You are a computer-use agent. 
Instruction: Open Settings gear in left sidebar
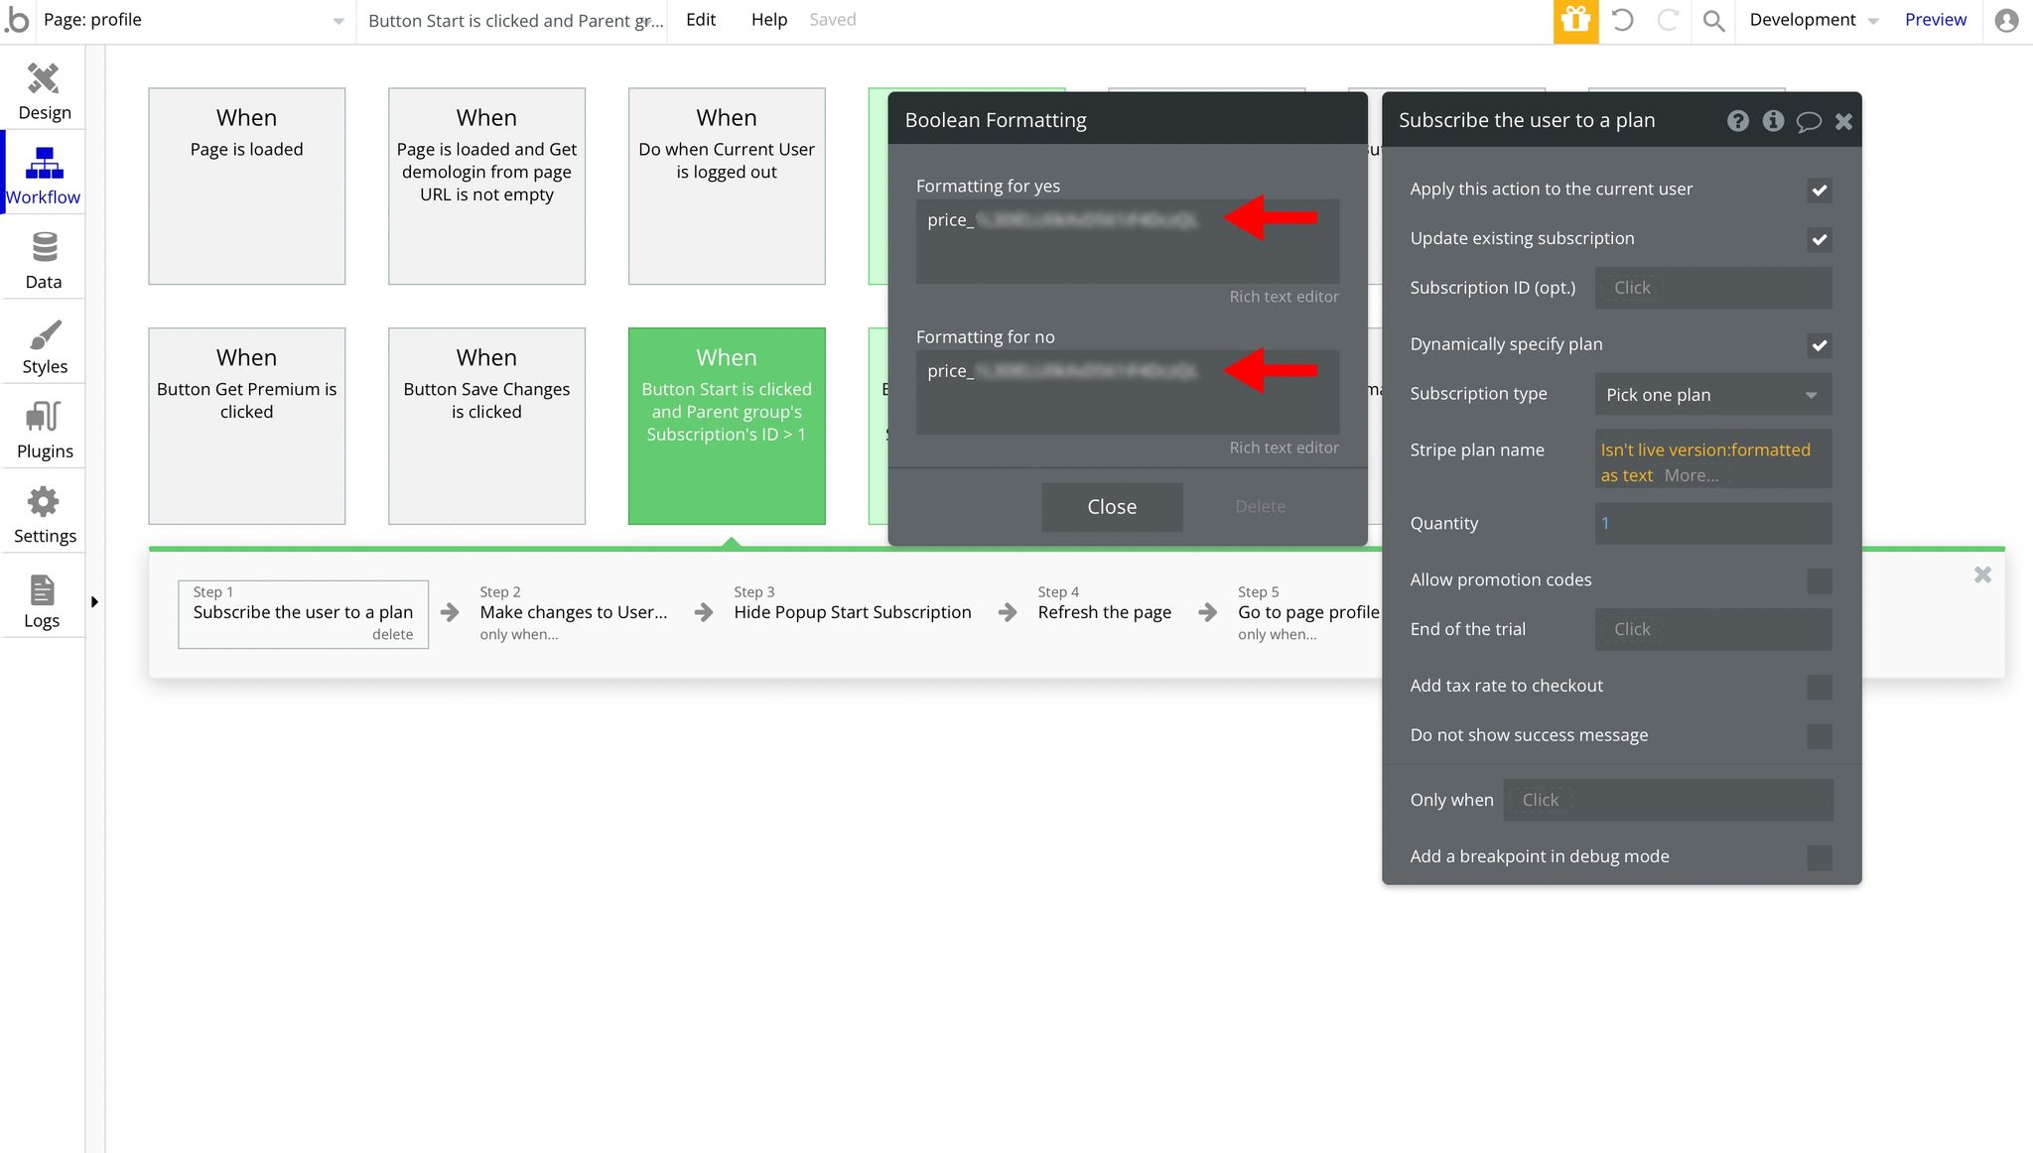pos(44,514)
